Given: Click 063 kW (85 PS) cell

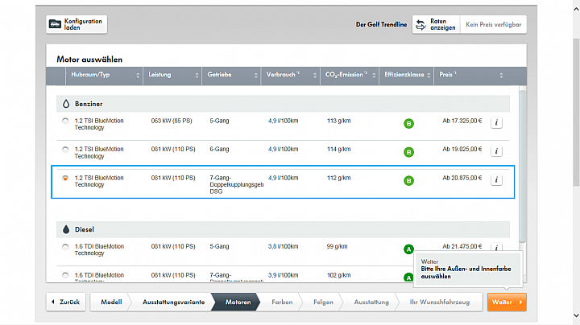Looking at the screenshot, I should coord(172,121).
